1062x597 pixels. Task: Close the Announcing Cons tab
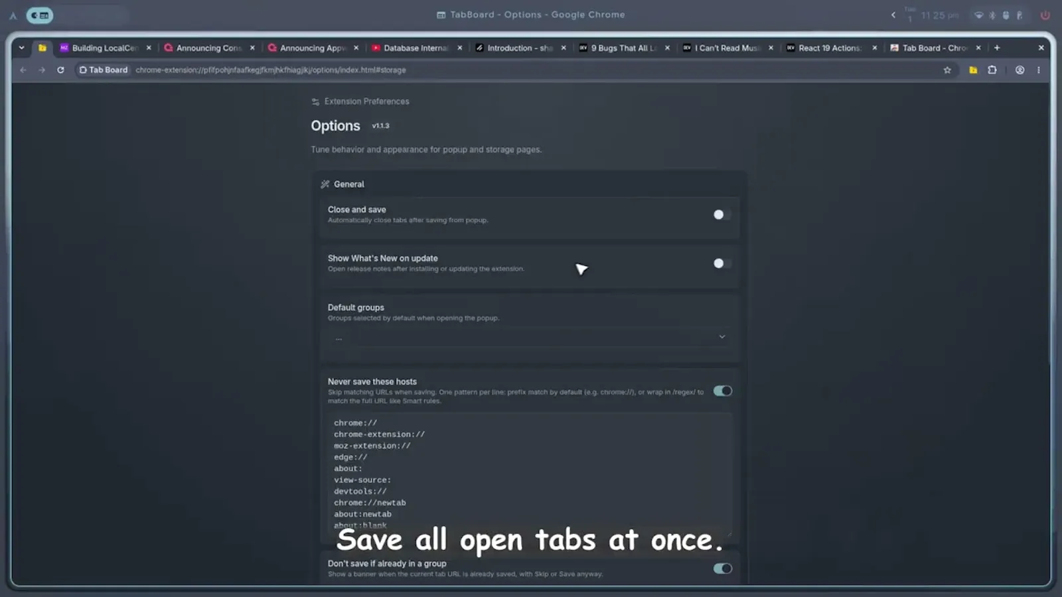pos(252,48)
